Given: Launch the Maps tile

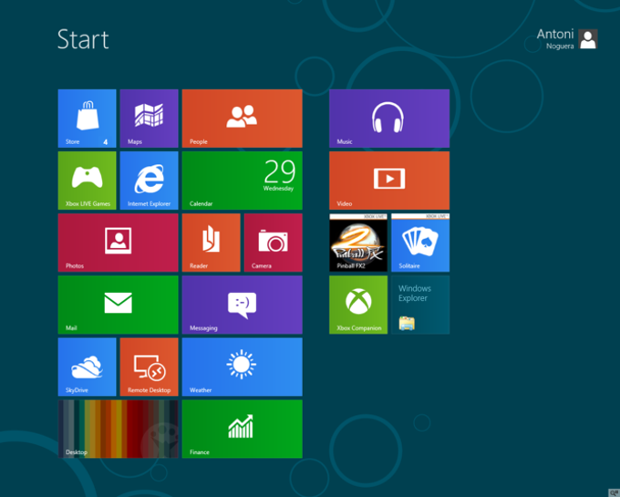Looking at the screenshot, I should pos(149,119).
